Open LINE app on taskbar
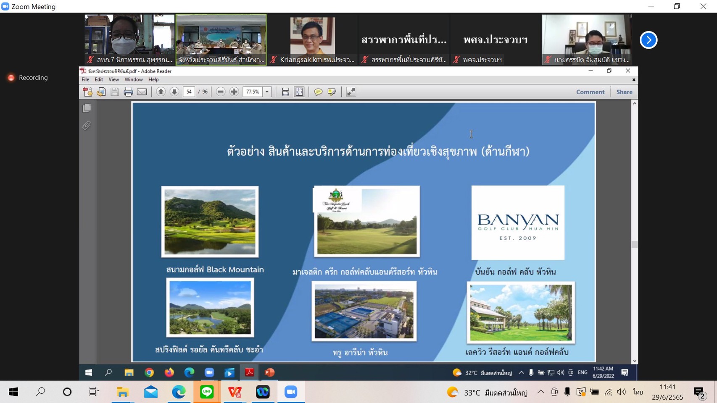This screenshot has width=717, height=403. (x=207, y=392)
